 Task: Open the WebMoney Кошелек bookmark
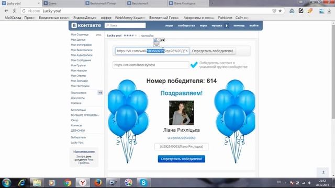pyautogui.click(x=130, y=18)
